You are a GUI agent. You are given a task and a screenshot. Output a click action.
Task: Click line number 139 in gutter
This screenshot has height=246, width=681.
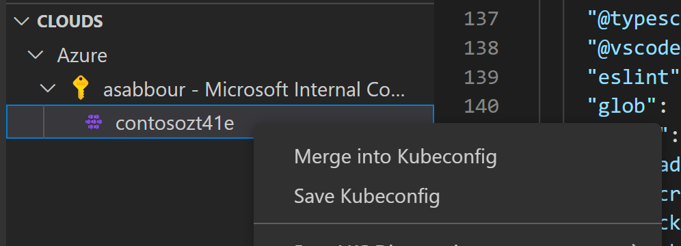(481, 77)
